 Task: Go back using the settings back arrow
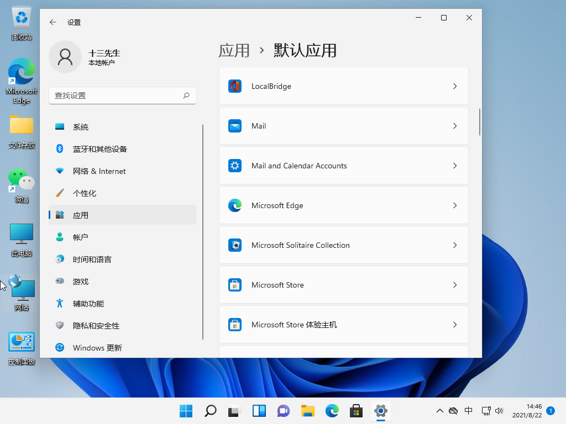53,22
